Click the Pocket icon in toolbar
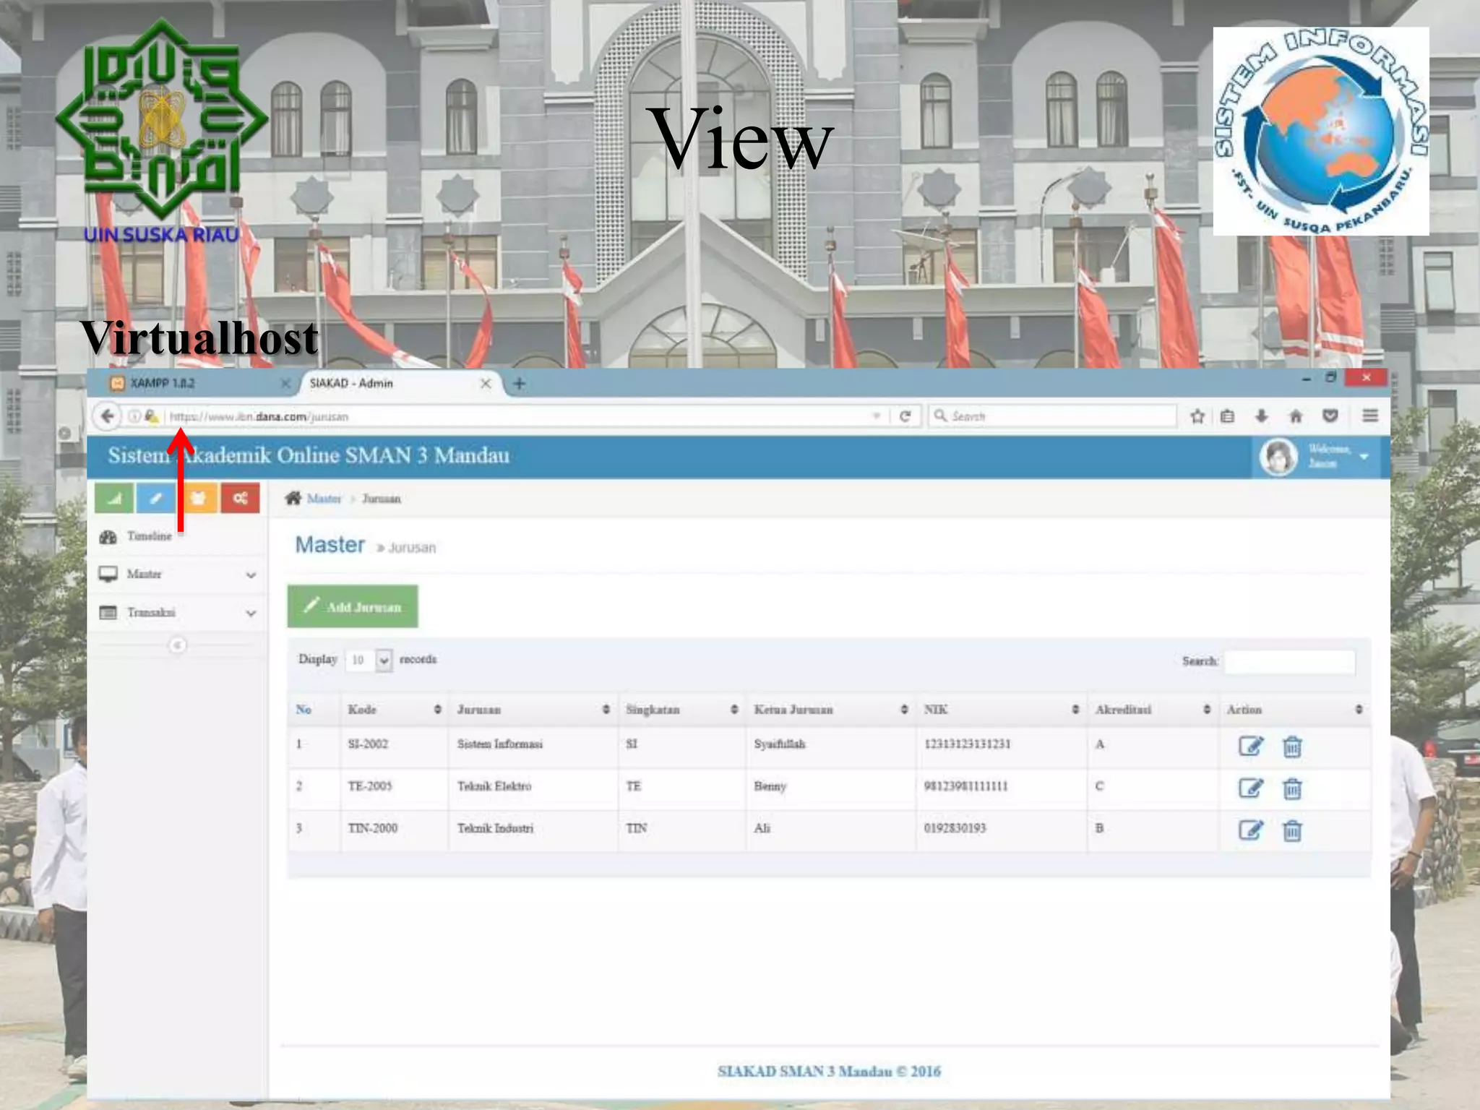 pos(1330,416)
